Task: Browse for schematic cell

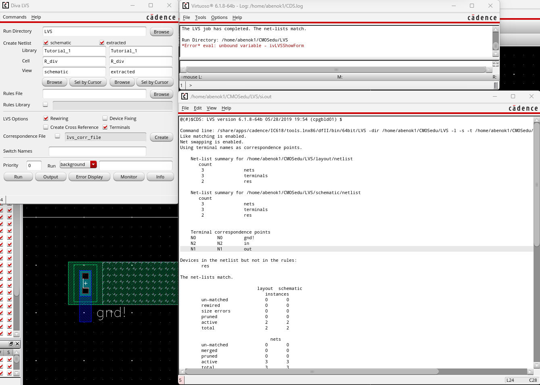Action: pyautogui.click(x=54, y=82)
